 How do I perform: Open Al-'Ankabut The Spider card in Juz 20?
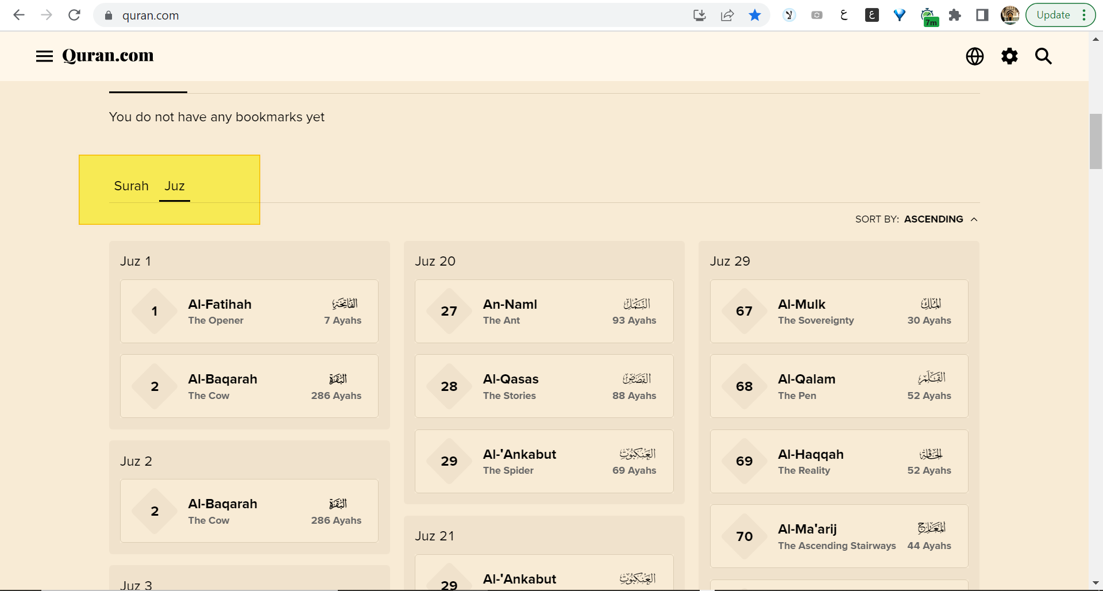click(544, 462)
